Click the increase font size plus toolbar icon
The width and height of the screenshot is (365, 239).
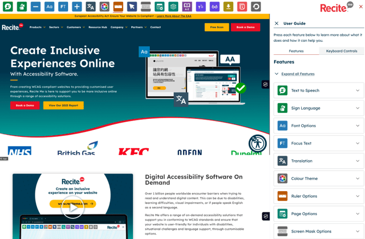77,7
